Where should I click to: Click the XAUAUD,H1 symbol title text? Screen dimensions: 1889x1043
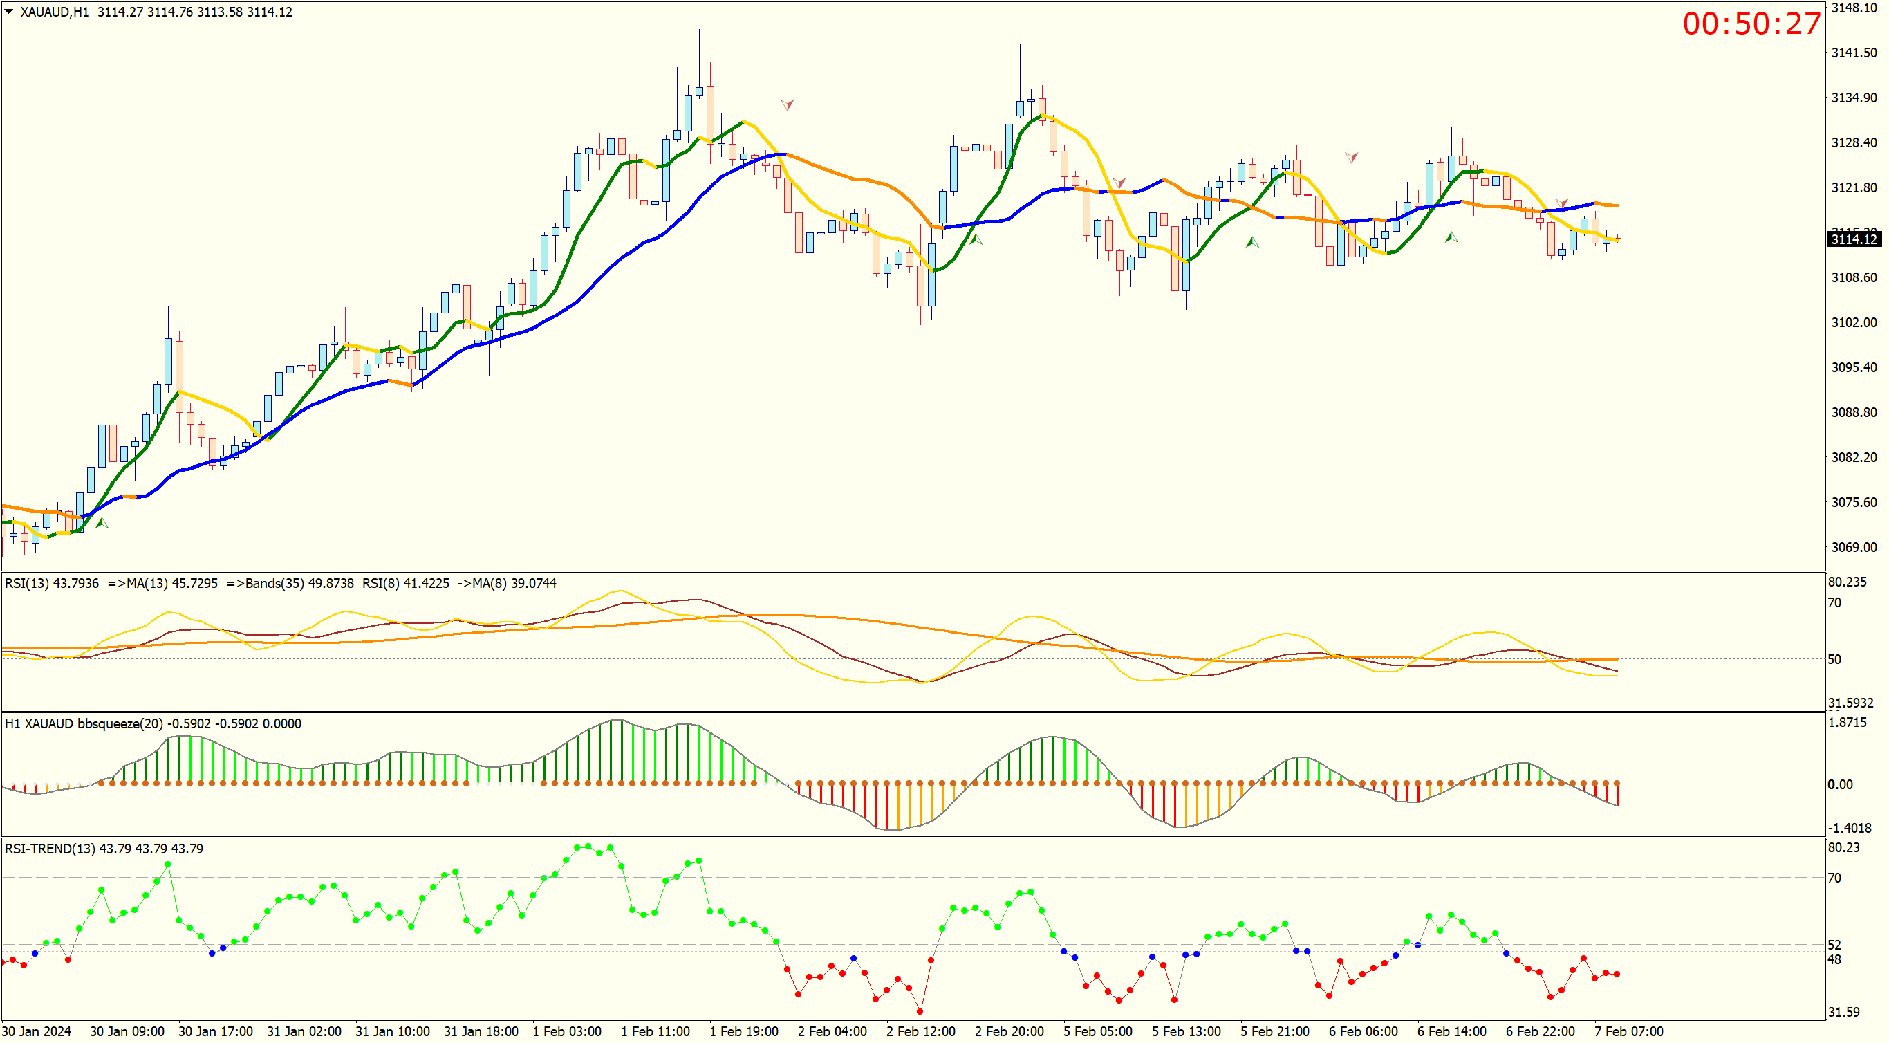tap(54, 12)
